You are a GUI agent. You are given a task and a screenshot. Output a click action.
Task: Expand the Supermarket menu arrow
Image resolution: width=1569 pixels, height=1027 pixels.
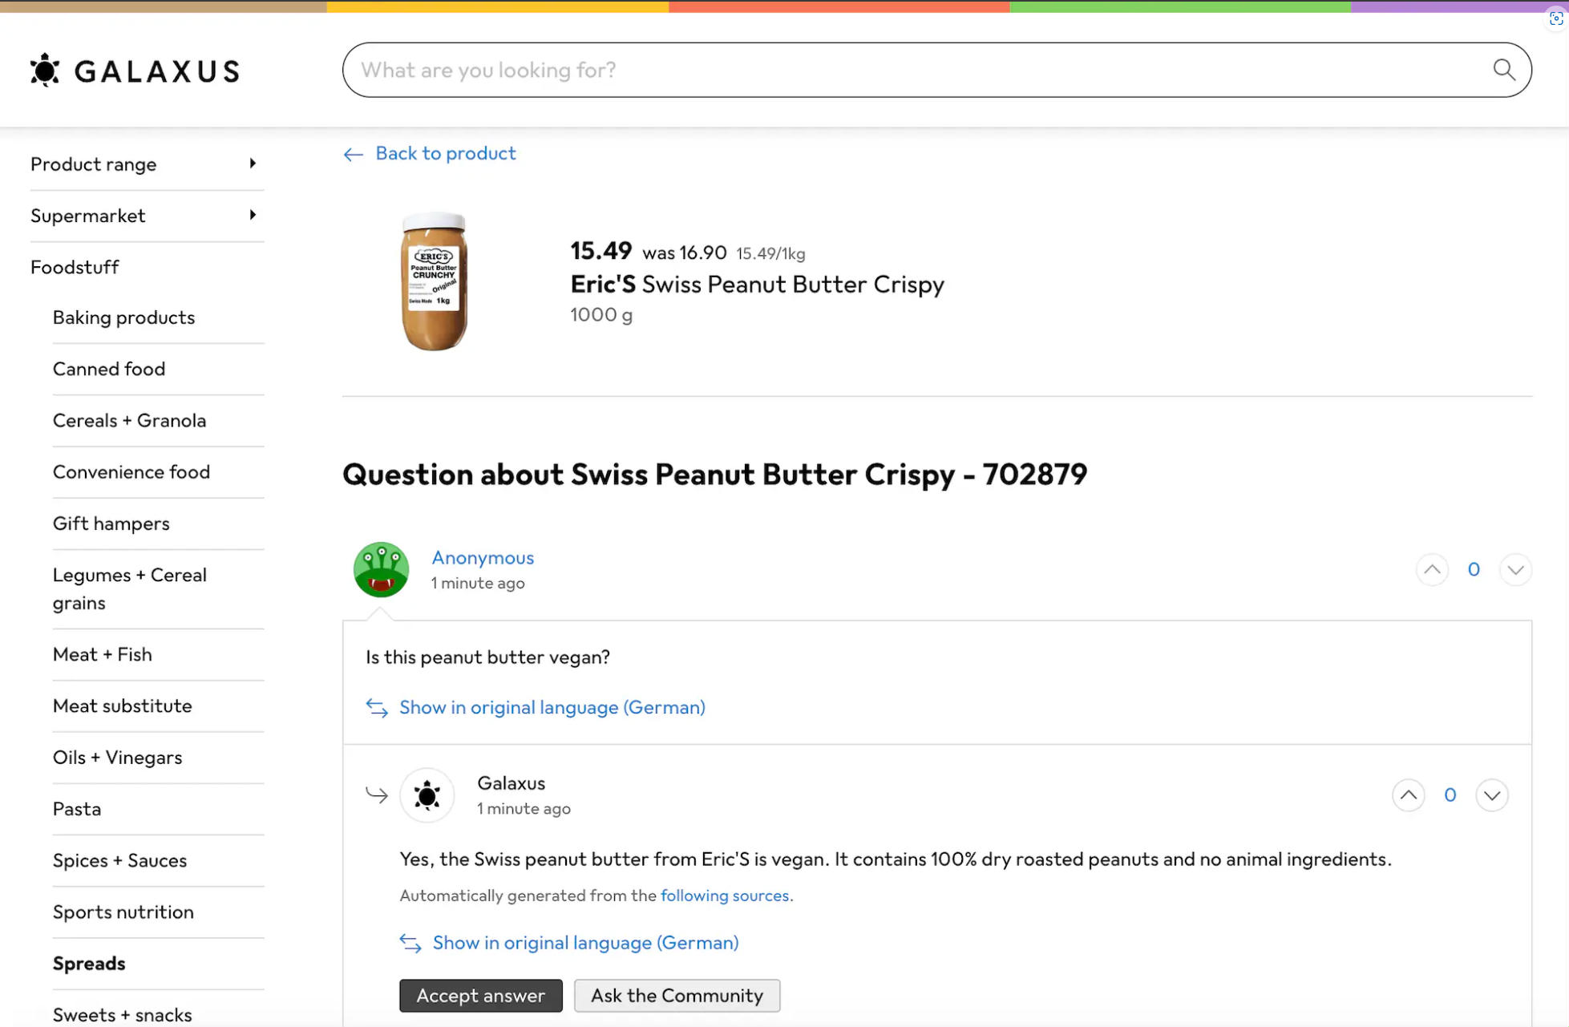pyautogui.click(x=253, y=215)
